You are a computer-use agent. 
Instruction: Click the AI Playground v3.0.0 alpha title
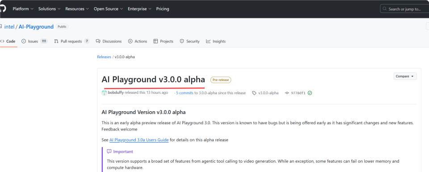pyautogui.click(x=153, y=80)
